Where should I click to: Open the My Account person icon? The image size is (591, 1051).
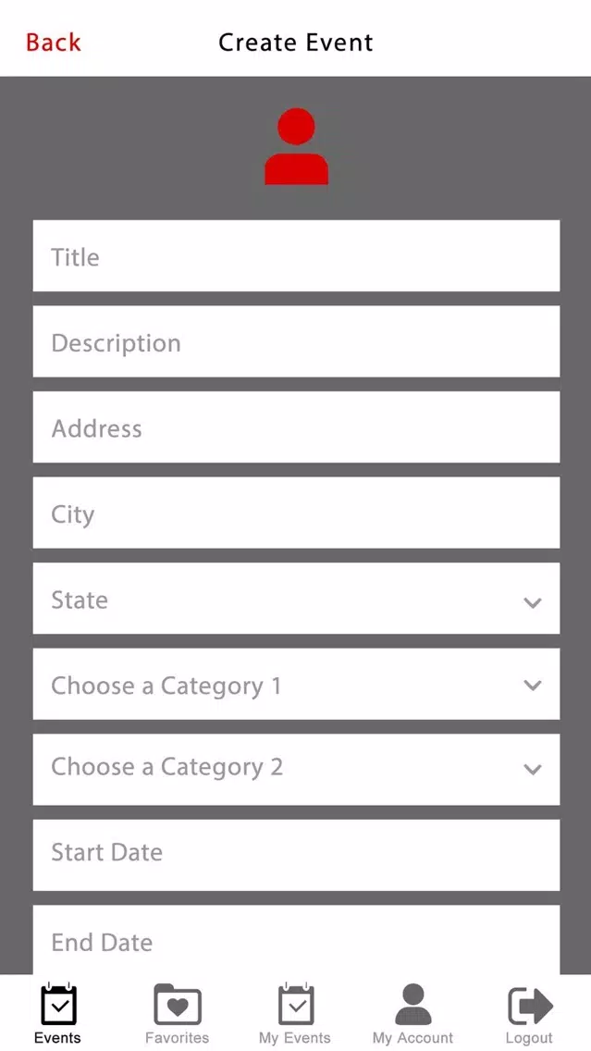coord(412,1004)
